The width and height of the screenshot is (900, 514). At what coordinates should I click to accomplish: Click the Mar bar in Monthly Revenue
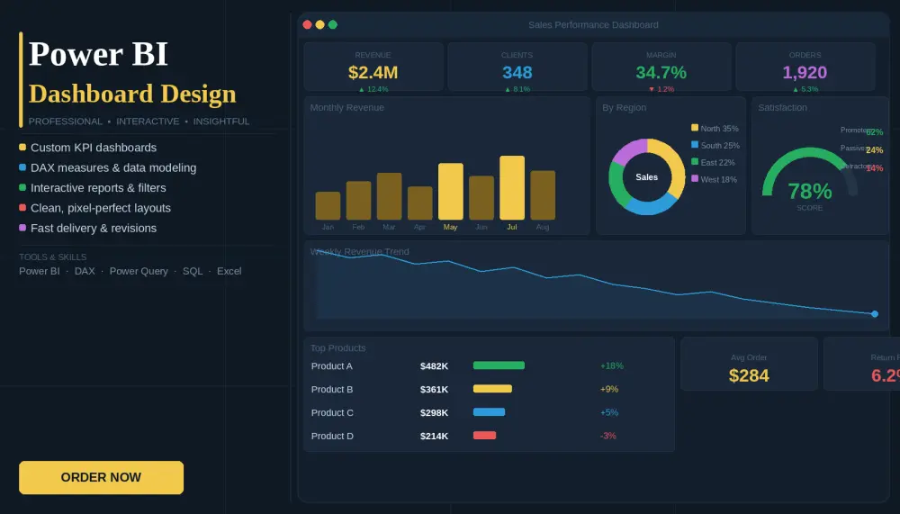(x=389, y=196)
